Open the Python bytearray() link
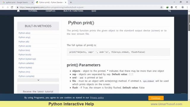 [27, 59]
